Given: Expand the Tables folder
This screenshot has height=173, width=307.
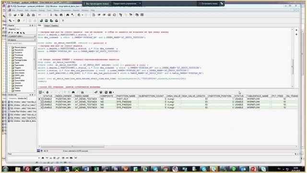Looking at the screenshot, I should [x=10, y=88].
